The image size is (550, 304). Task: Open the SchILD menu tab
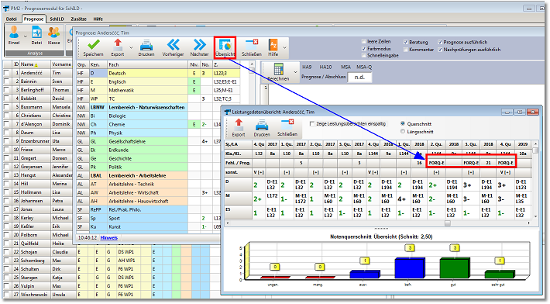57,19
